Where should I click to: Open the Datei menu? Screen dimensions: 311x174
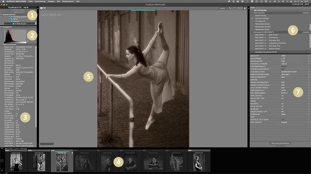coord(31,1)
